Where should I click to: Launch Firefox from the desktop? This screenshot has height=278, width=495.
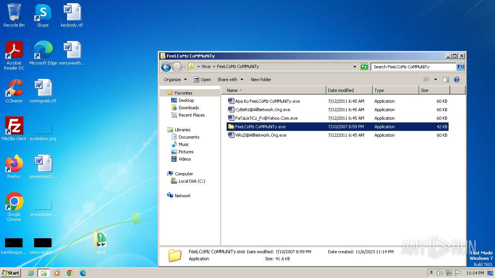coord(14,167)
